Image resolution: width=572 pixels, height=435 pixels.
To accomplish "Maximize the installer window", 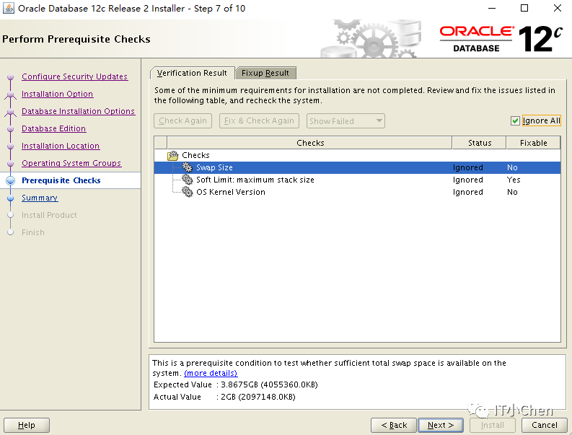I will click(x=524, y=8).
